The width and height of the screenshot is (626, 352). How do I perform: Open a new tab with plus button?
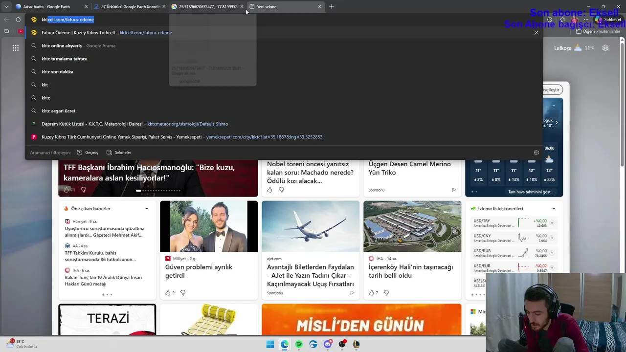tap(332, 7)
